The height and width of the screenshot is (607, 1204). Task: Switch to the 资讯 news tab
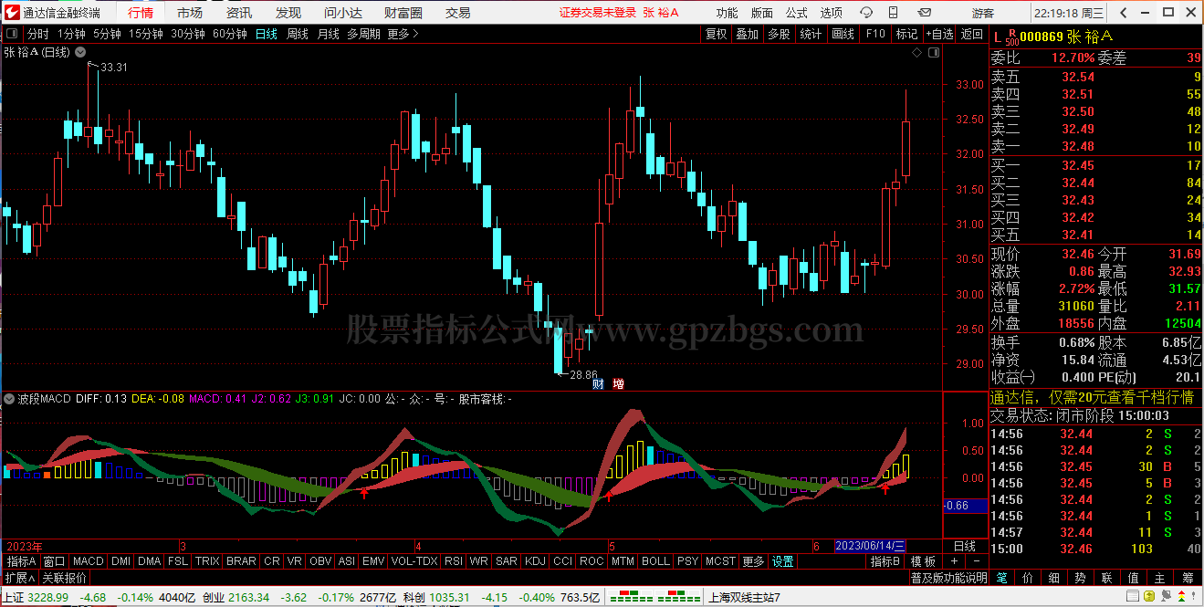click(239, 13)
